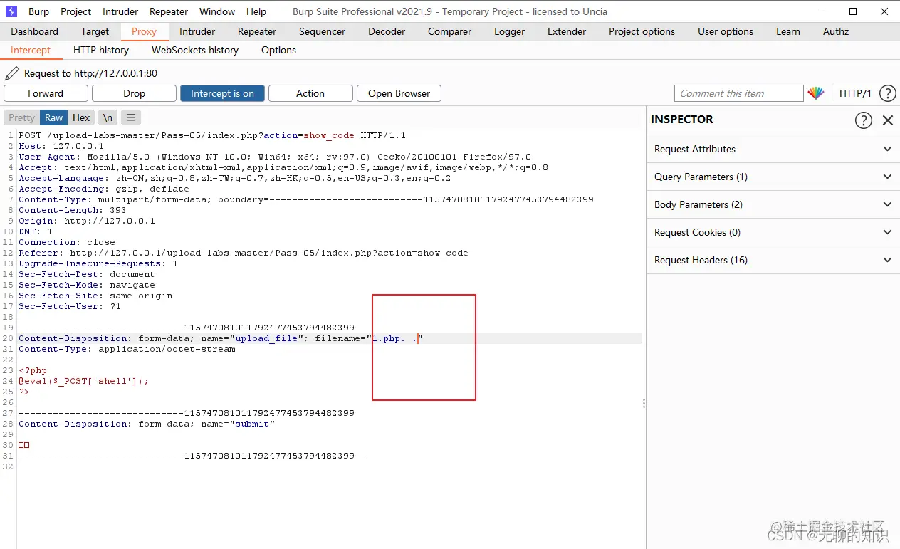900x549 pixels.
Task: Open the Window menu
Action: [217, 11]
